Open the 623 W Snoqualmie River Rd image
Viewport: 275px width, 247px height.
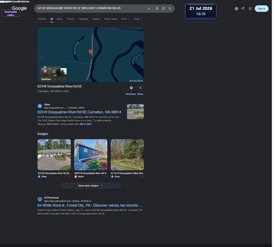[54, 155]
